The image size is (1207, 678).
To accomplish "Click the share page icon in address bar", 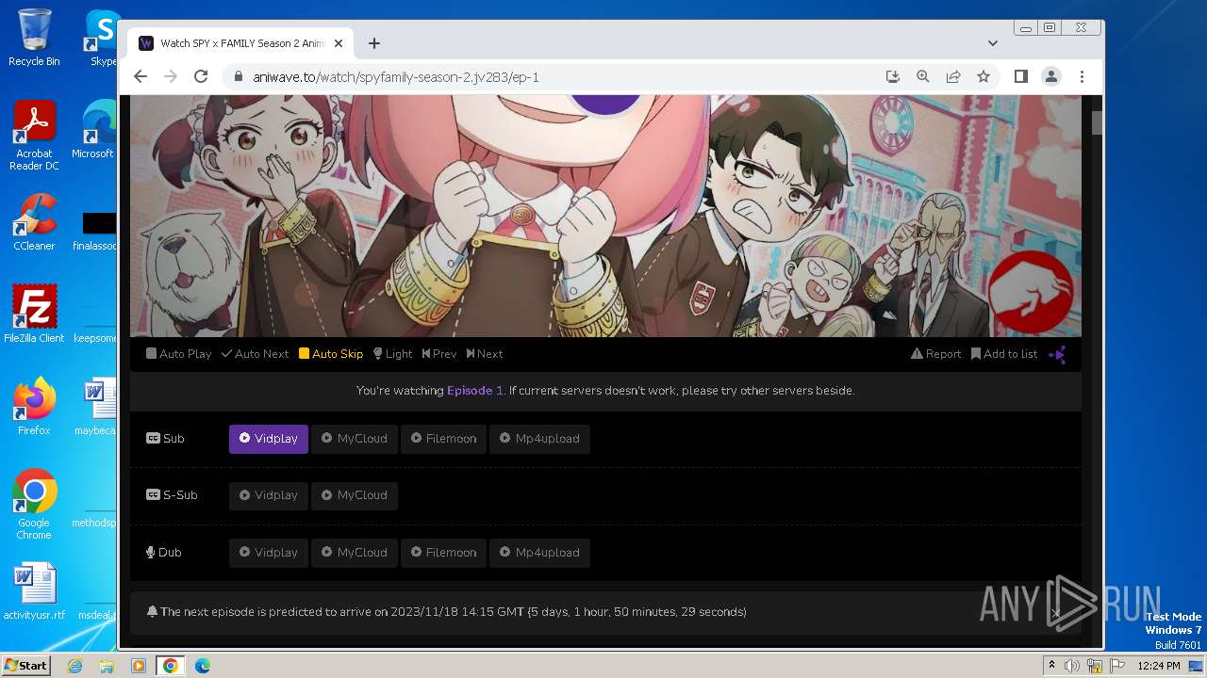I will click(x=953, y=77).
